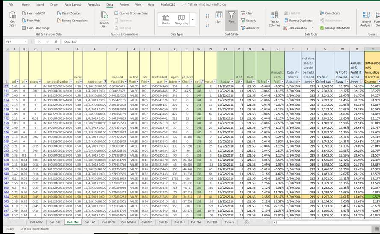Open Existing Connections

[x=73, y=21]
